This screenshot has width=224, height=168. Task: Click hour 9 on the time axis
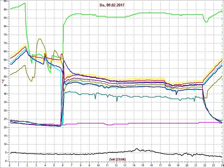(x=89, y=165)
